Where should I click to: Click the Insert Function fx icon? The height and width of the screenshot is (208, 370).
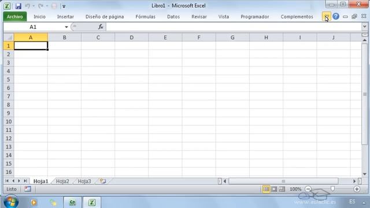click(x=101, y=27)
